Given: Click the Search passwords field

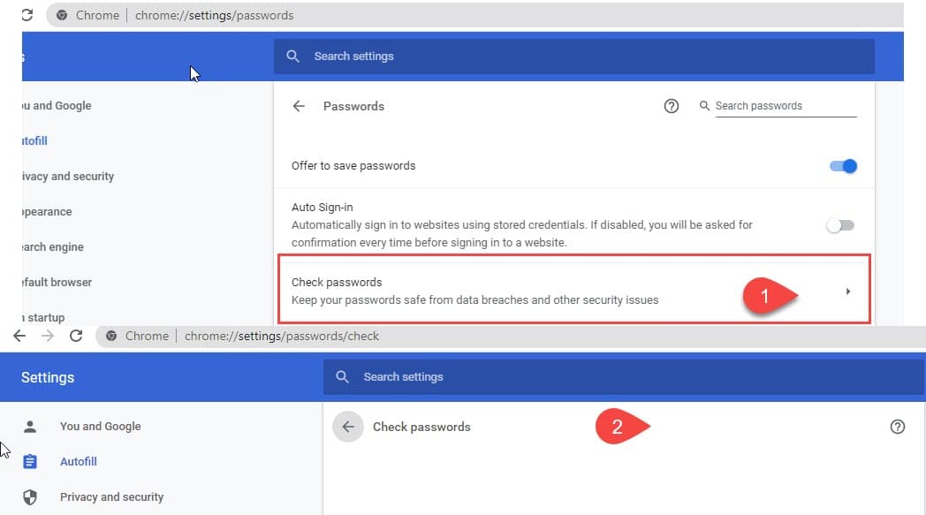Looking at the screenshot, I should [785, 106].
